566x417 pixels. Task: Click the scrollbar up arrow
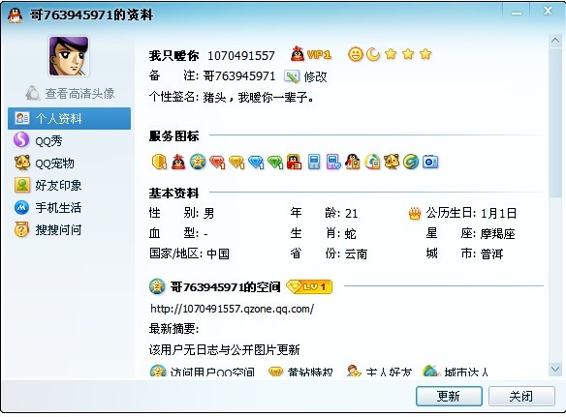[555, 41]
